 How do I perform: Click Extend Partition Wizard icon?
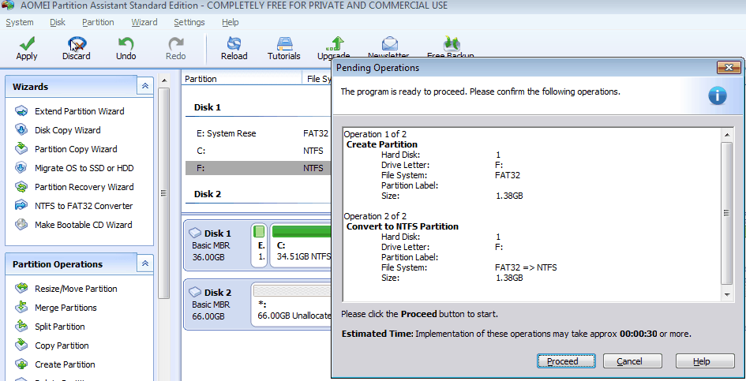point(21,111)
